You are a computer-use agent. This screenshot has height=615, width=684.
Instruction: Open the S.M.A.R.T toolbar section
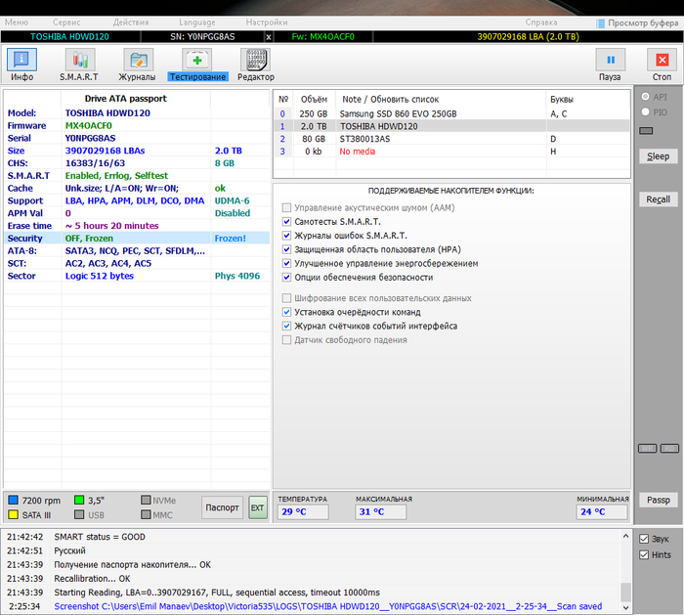(78, 65)
